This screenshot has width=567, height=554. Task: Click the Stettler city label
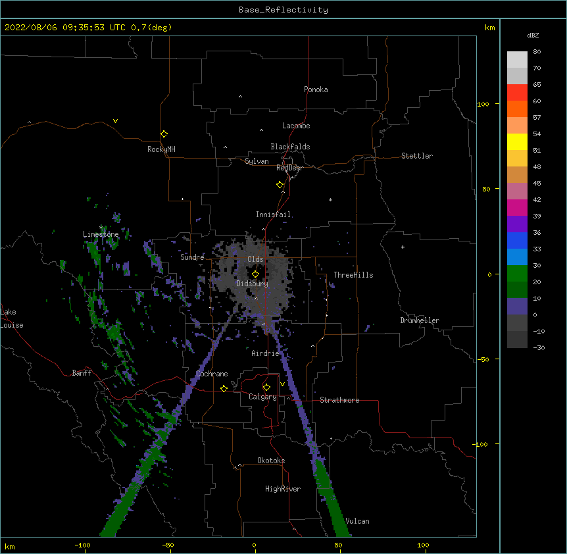(x=417, y=156)
